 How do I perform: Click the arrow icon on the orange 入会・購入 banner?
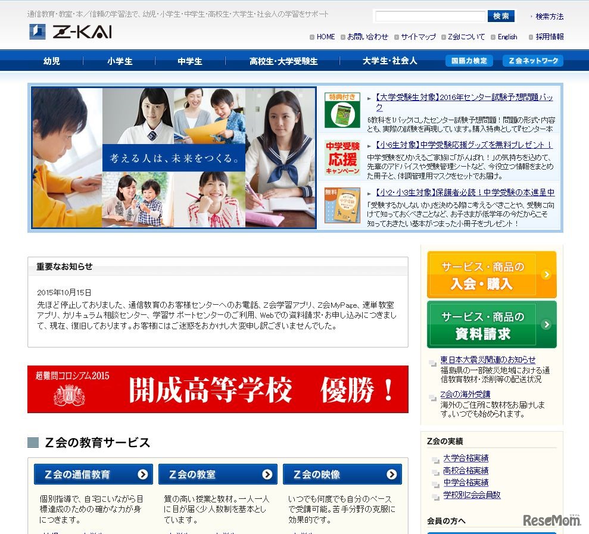click(546, 274)
